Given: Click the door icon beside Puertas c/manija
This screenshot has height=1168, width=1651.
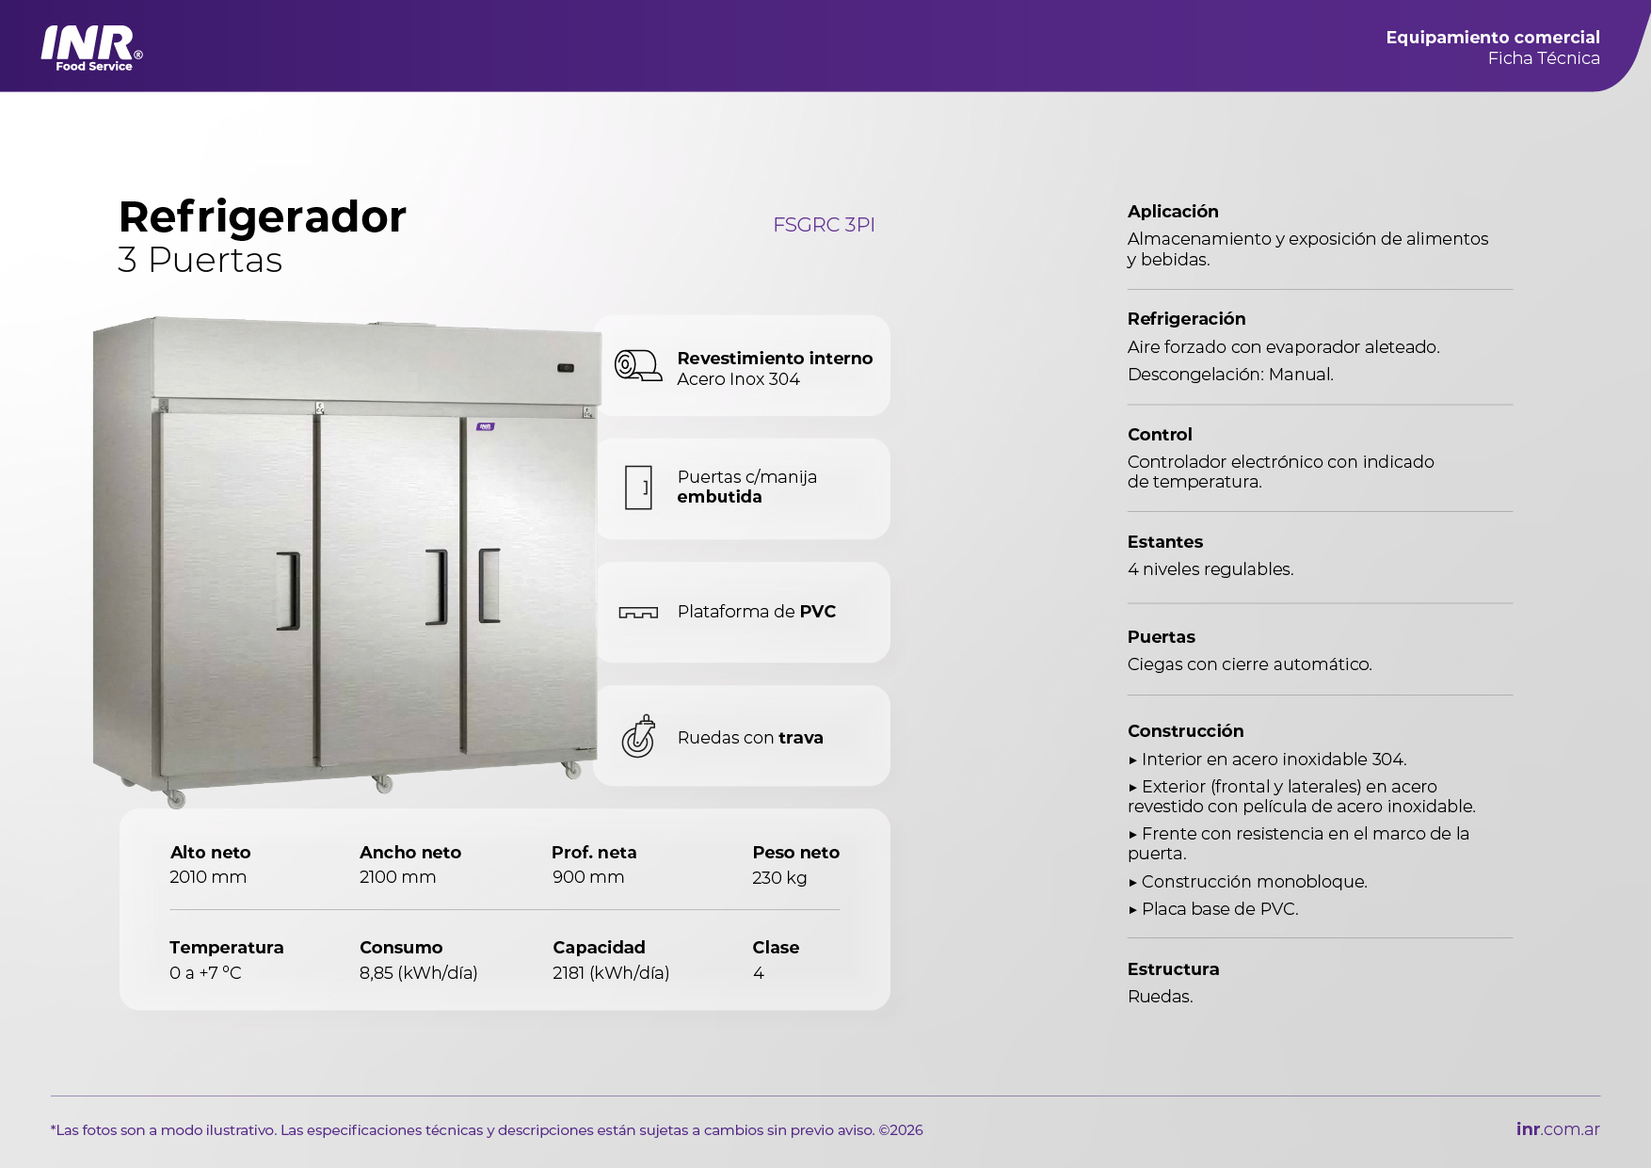Looking at the screenshot, I should click(638, 488).
